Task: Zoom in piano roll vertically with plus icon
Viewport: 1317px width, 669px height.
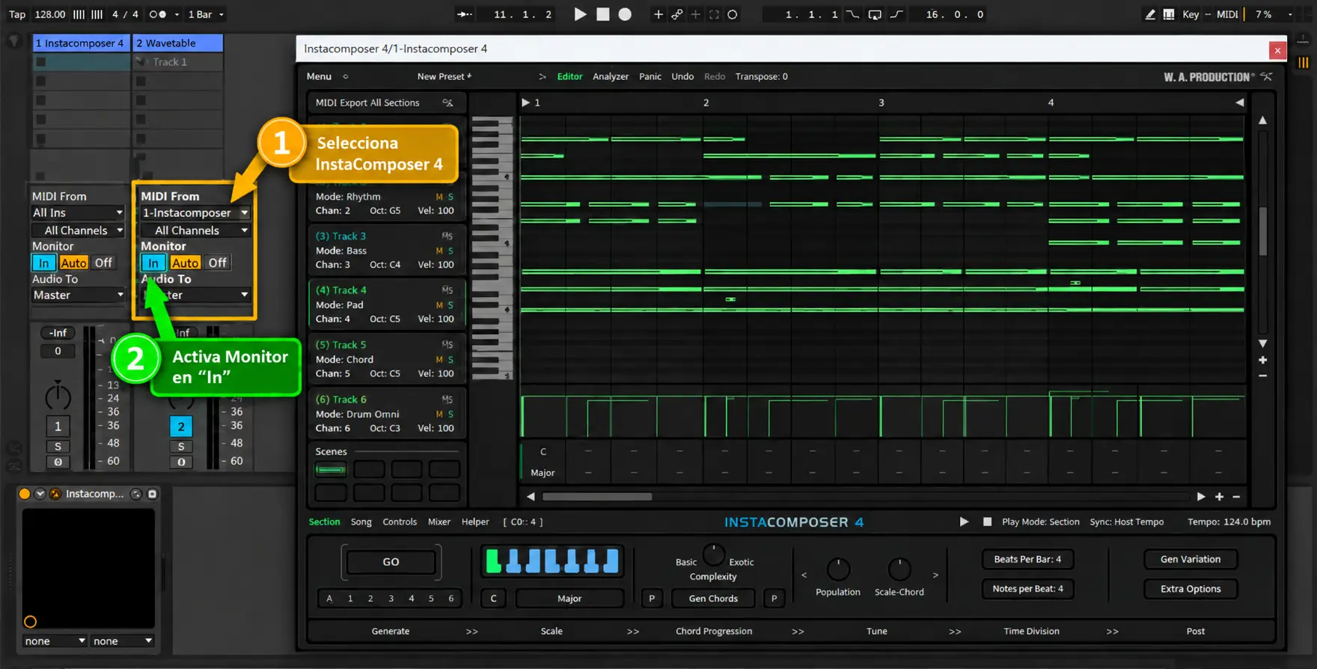Action: coord(1262,360)
